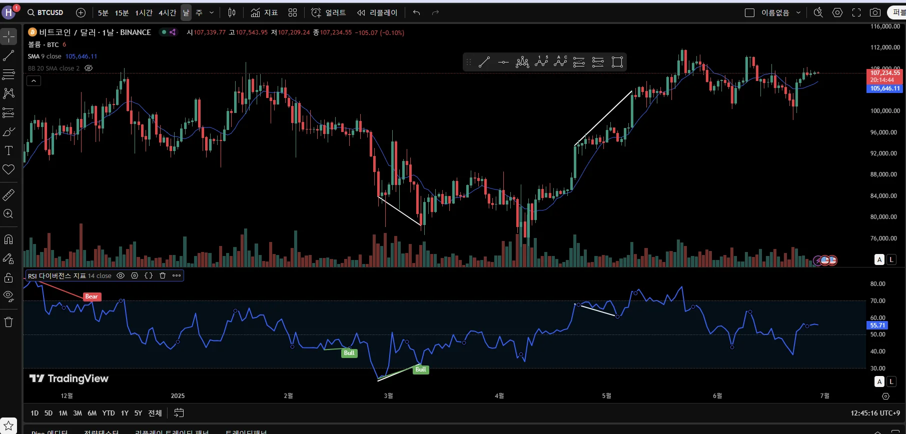
Task: Expand the 이름없음 layout name dropdown
Action: [781, 12]
